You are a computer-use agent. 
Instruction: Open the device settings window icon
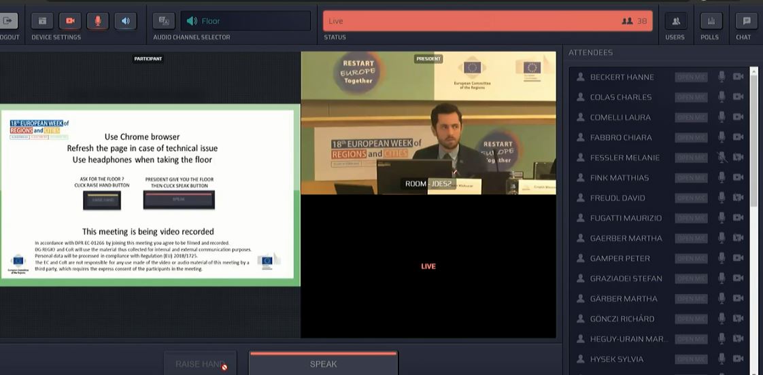42,21
